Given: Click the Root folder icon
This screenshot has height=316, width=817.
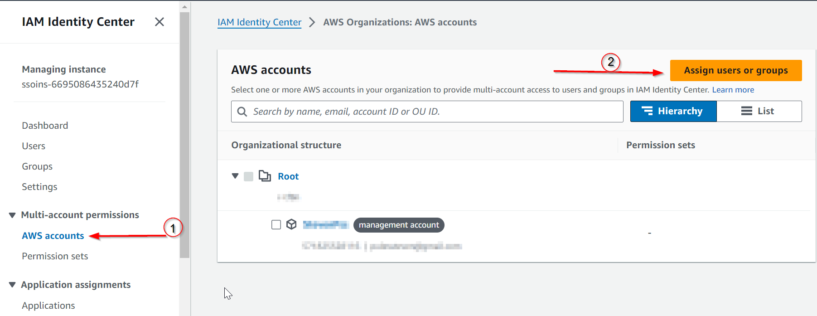Looking at the screenshot, I should point(265,176).
